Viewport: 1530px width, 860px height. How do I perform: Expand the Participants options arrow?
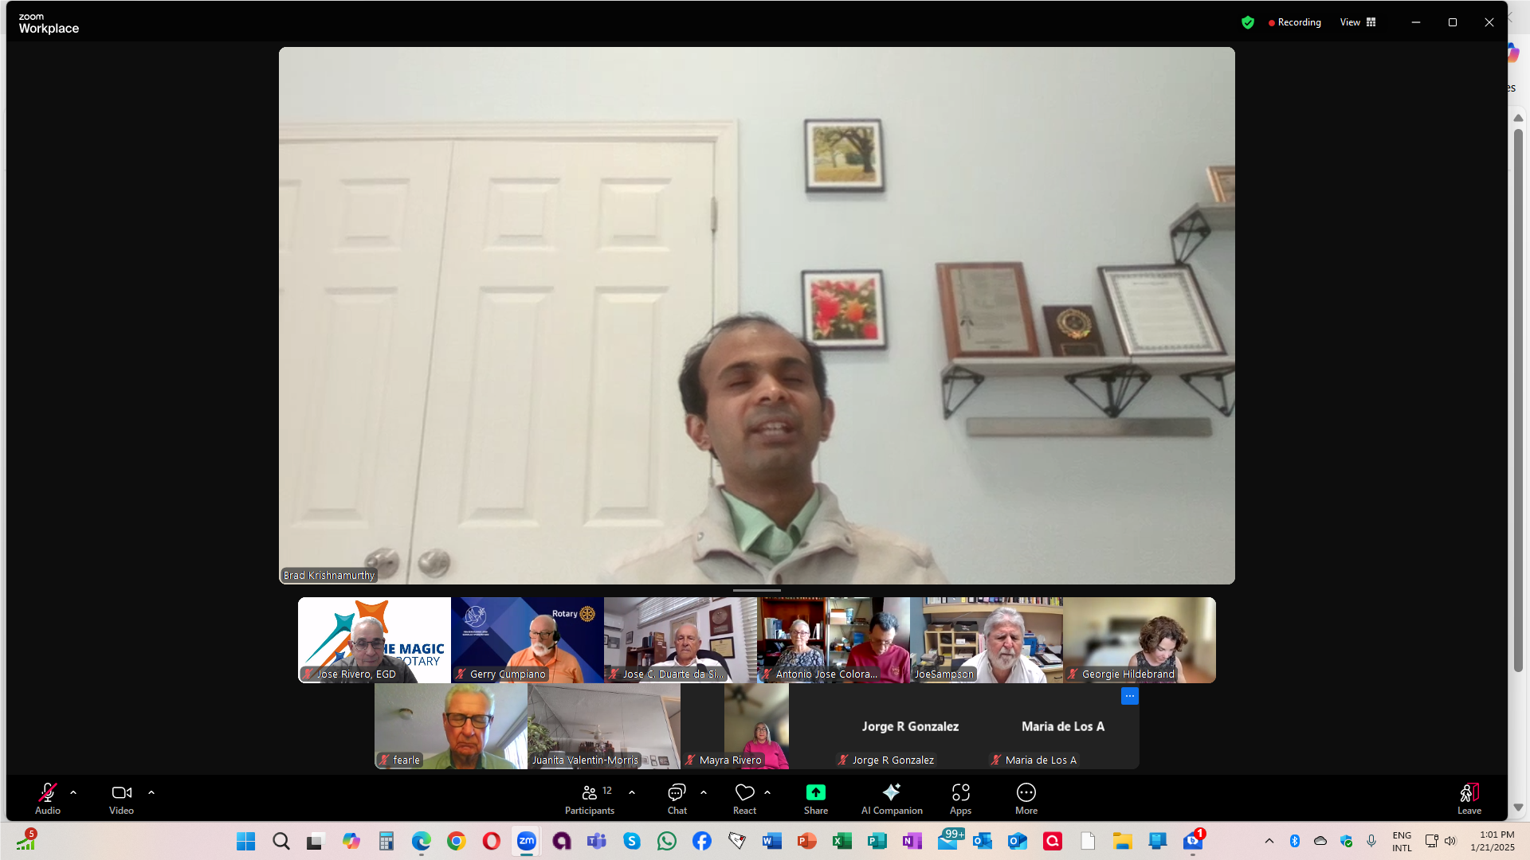(x=632, y=792)
